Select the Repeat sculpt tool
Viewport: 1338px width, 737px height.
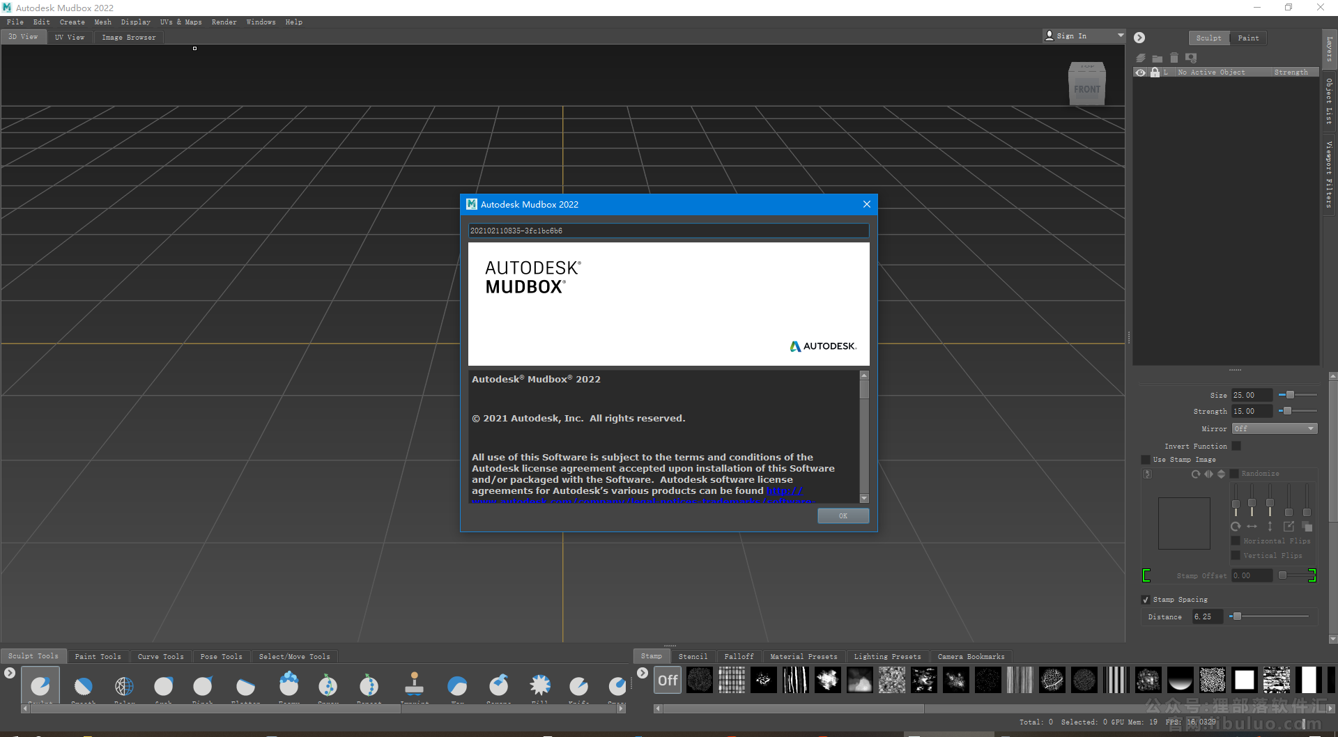click(x=369, y=686)
